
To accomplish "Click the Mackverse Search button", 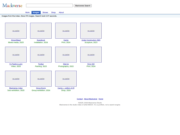I will click(x=83, y=6).
